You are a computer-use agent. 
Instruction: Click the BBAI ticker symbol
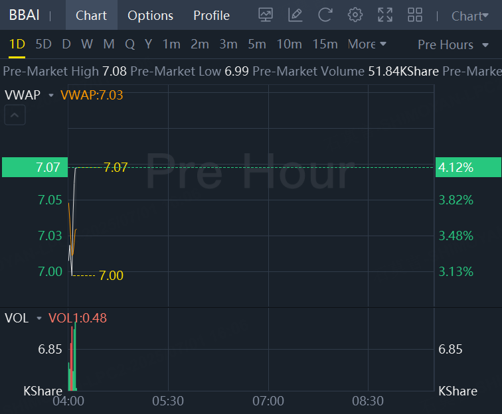tap(21, 15)
